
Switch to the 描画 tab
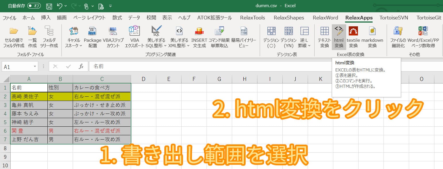coord(62,18)
